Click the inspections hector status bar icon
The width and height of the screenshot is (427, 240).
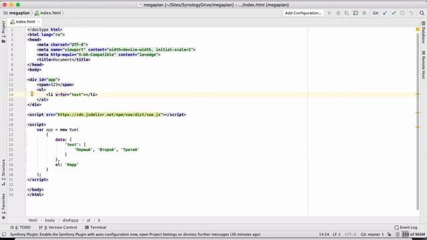pyautogui.click(x=398, y=234)
